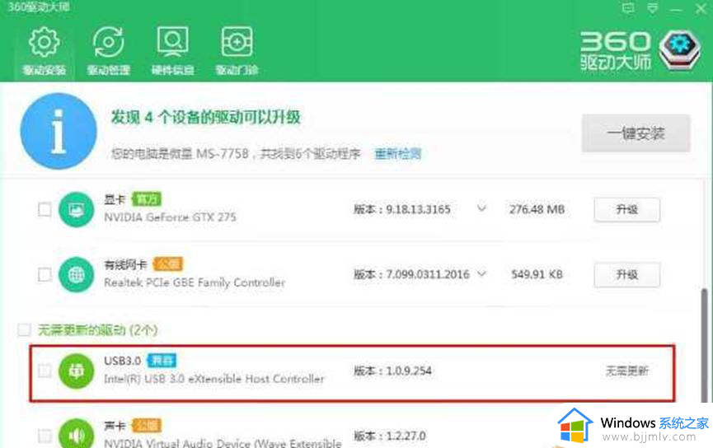Select the 版本 1.2.27.0 text
This screenshot has height=448, width=713.
[x=389, y=436]
